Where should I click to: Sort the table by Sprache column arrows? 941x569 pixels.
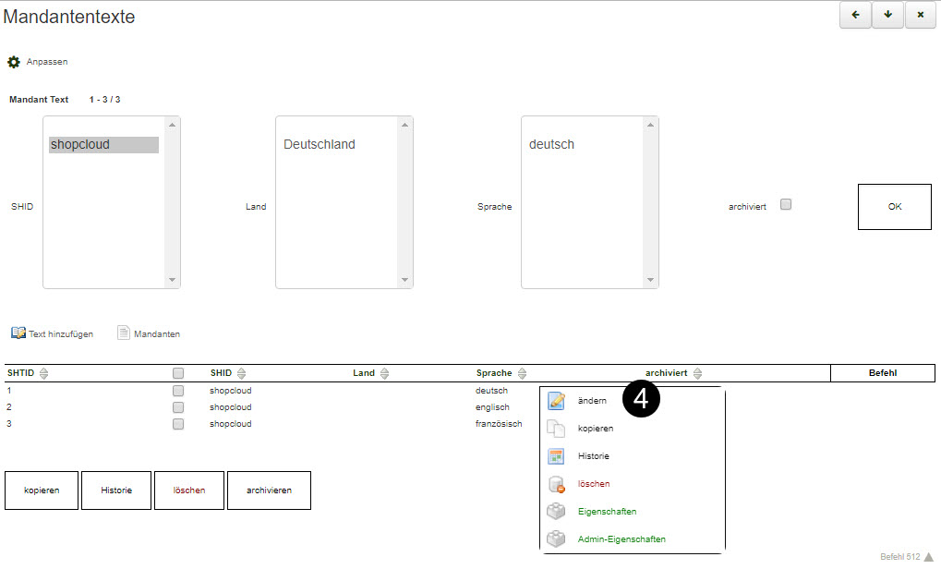522,373
